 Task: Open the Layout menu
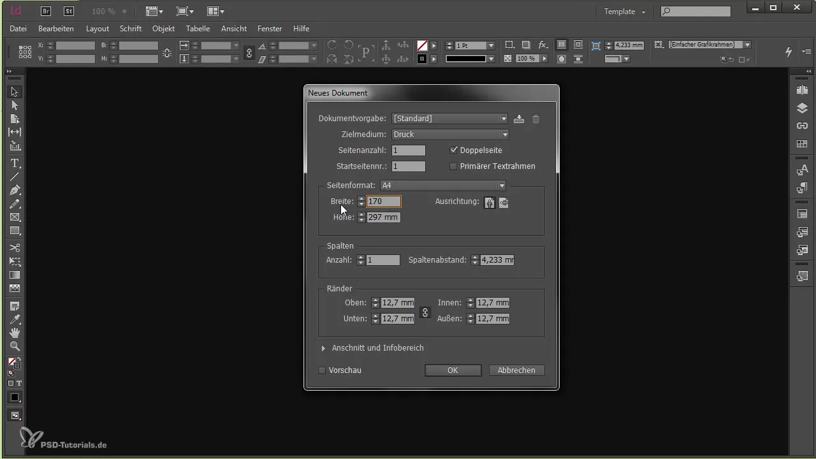click(x=98, y=29)
